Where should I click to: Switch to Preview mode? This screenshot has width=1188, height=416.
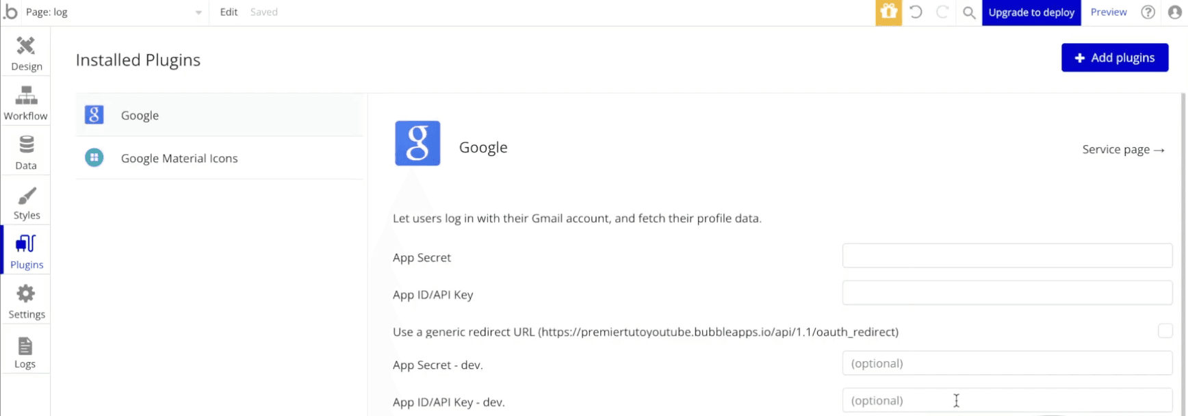coord(1108,12)
